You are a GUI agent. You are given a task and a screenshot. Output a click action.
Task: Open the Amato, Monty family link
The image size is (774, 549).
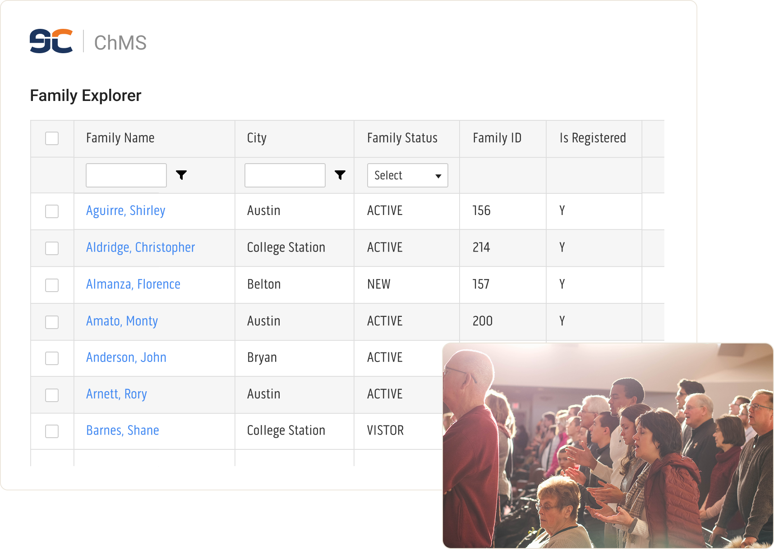[x=122, y=321]
